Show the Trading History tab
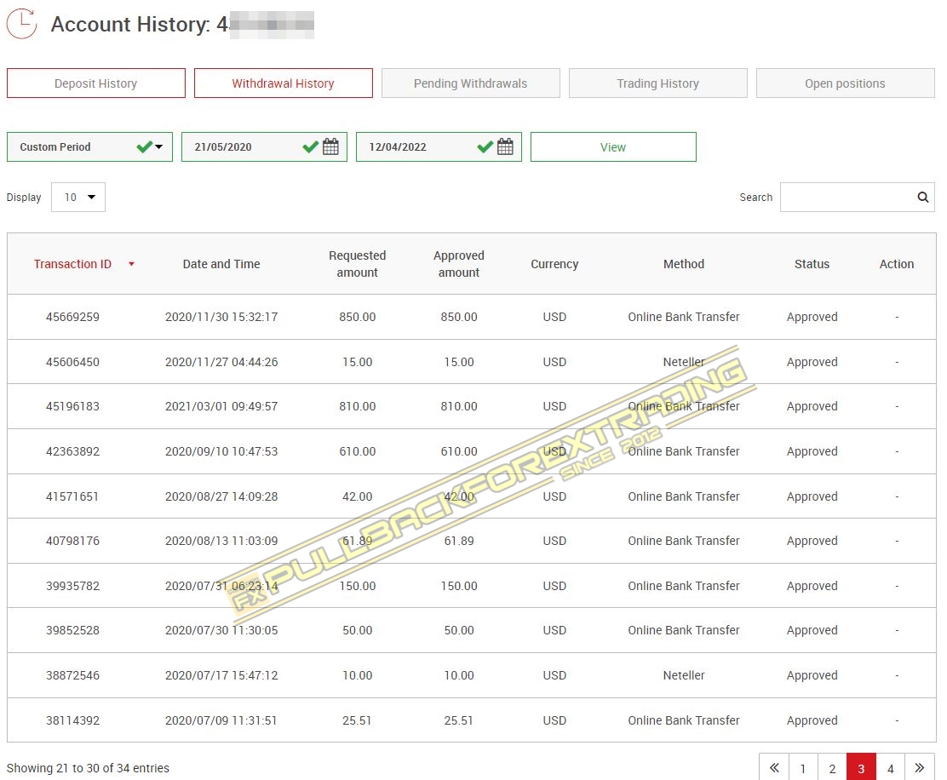Screen dimensions: 947x780 click(x=657, y=83)
